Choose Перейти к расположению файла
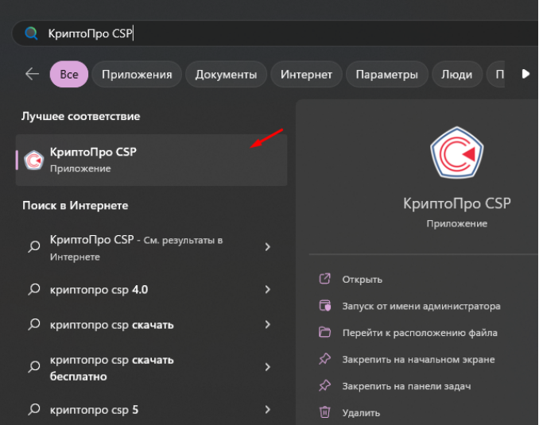 pos(420,333)
